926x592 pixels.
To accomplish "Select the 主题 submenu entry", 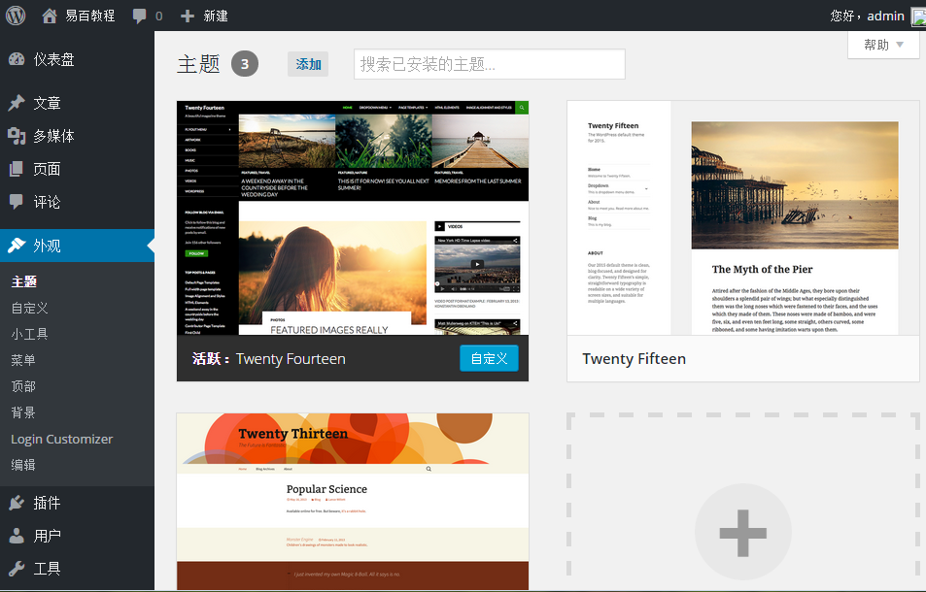I will click(x=24, y=281).
